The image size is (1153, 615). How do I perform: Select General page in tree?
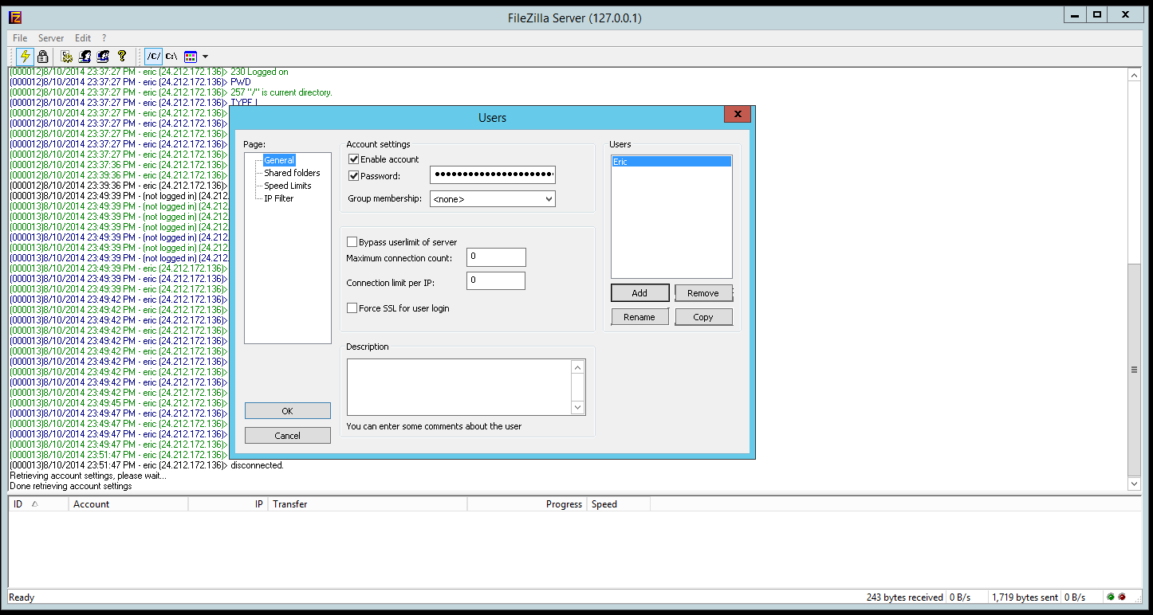279,160
